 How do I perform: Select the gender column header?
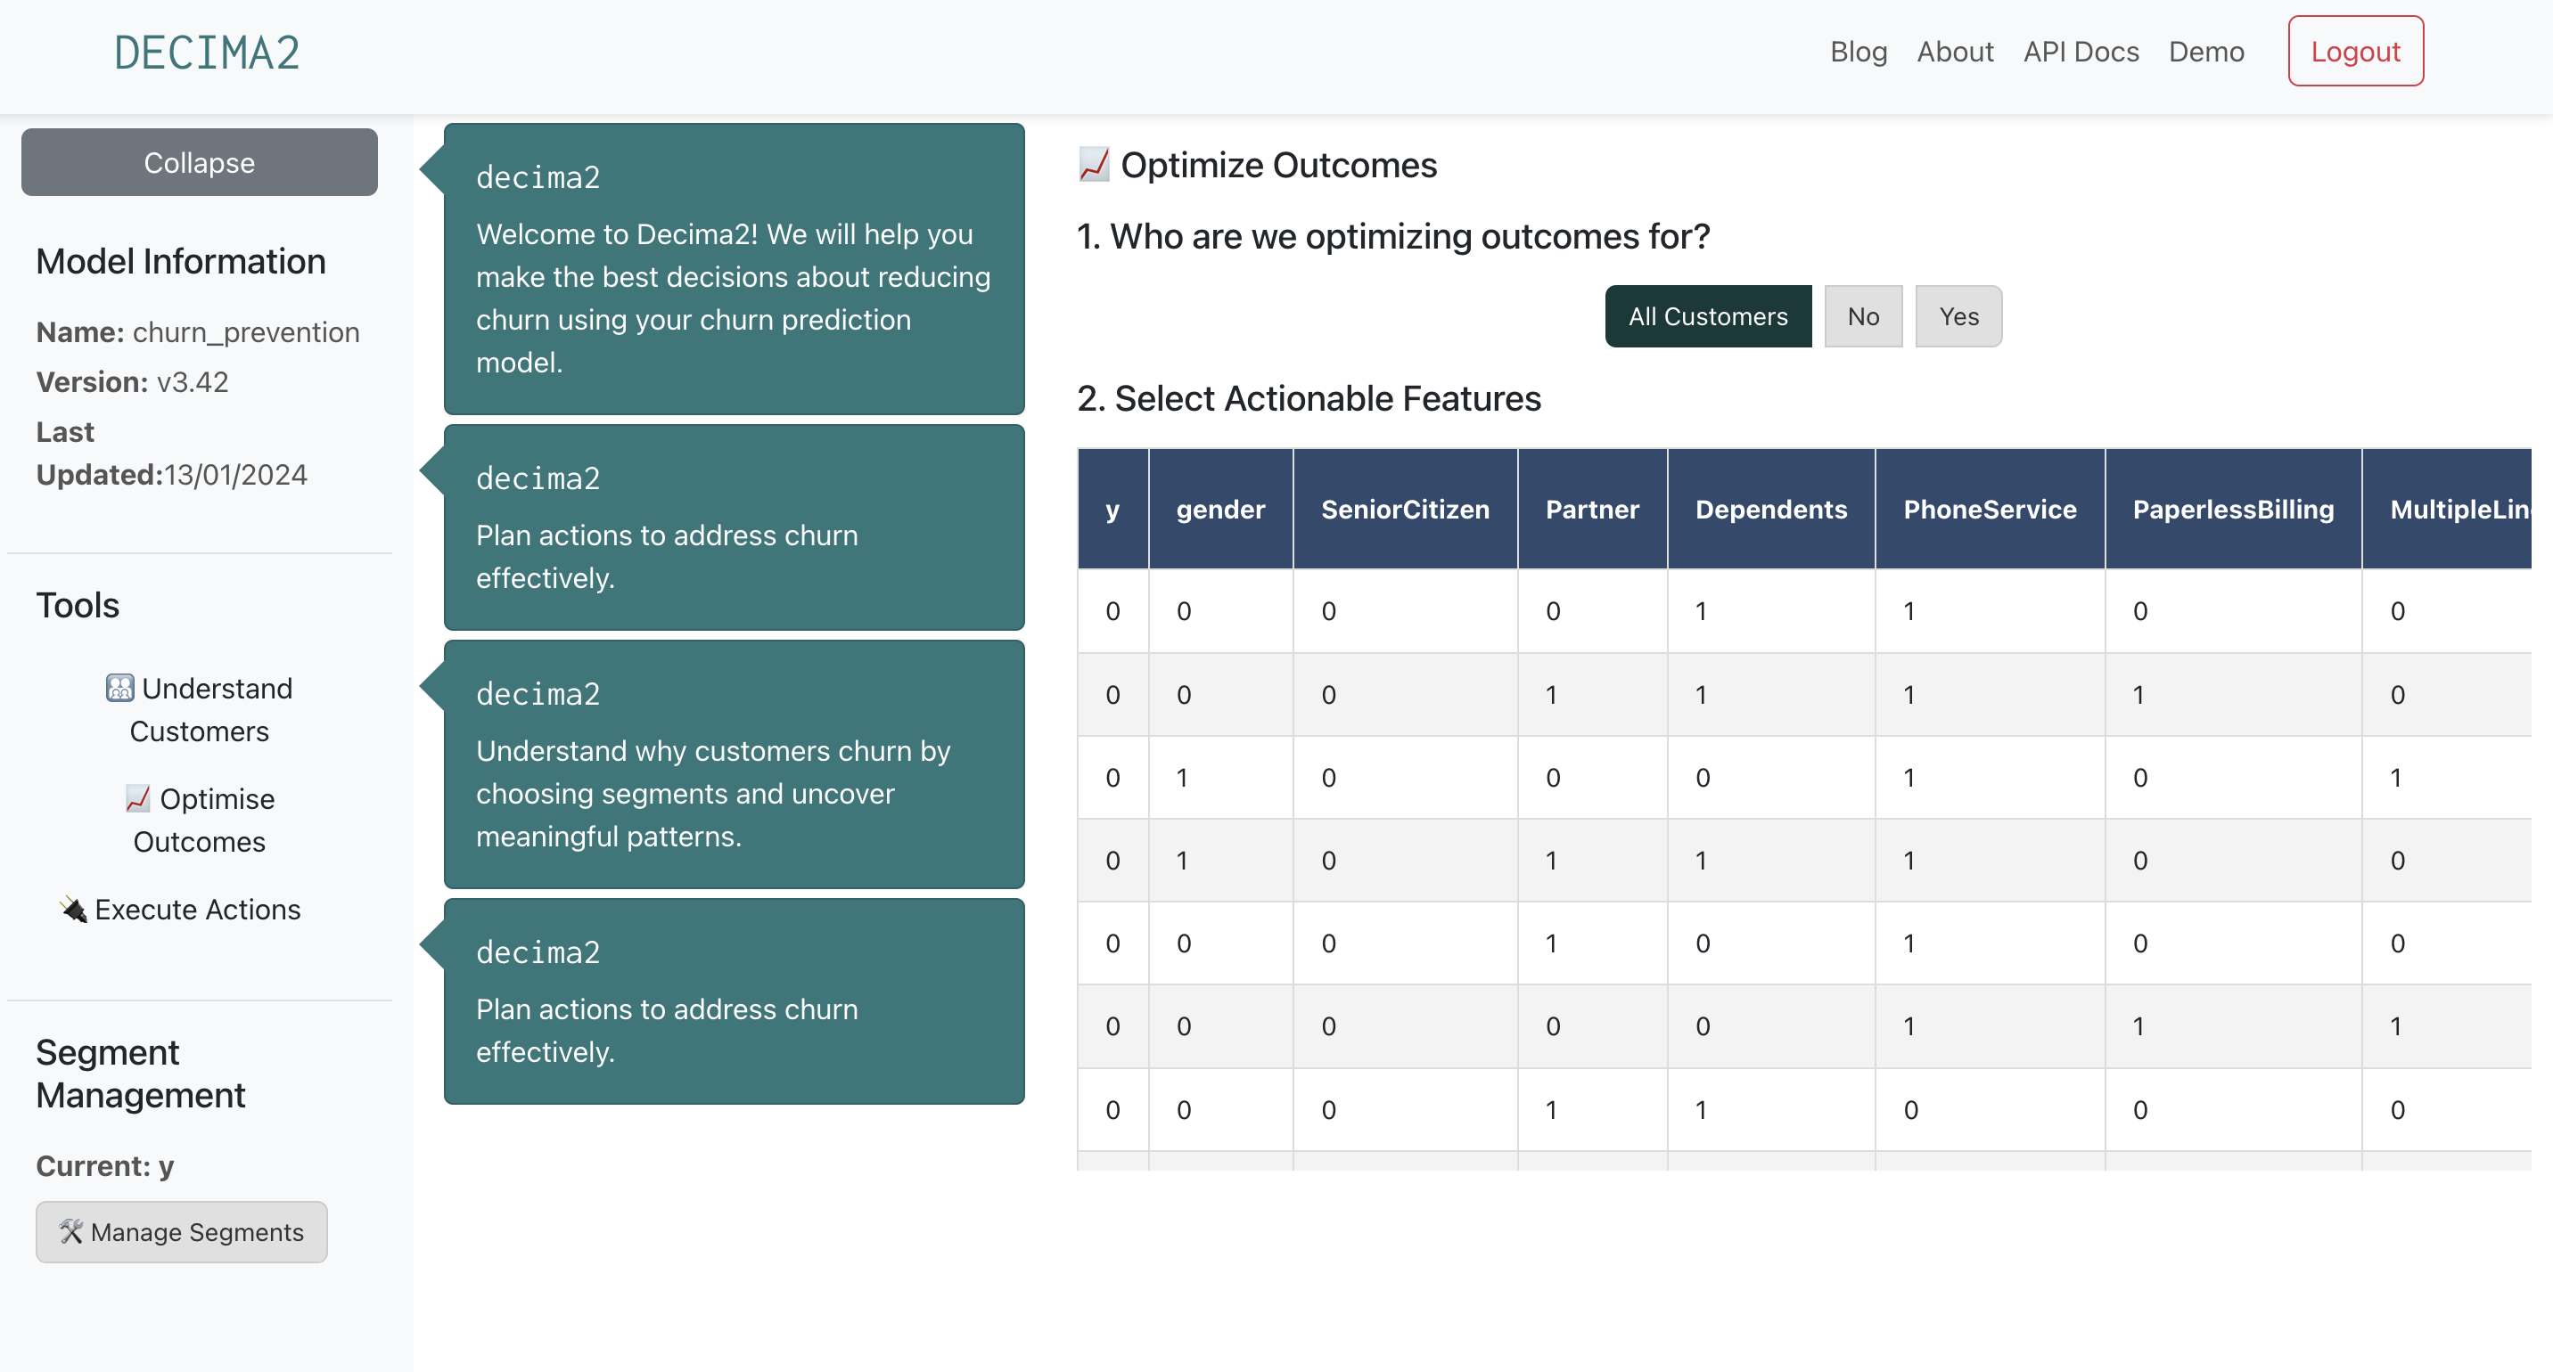point(1221,510)
